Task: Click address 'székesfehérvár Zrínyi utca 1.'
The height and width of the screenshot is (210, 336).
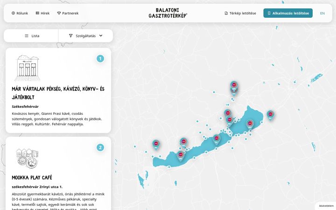Action: pos(37,187)
